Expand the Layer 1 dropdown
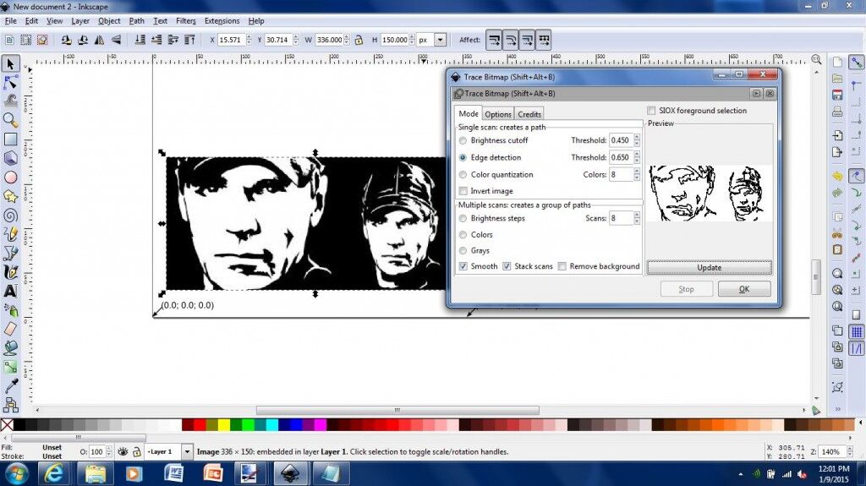 pyautogui.click(x=187, y=452)
